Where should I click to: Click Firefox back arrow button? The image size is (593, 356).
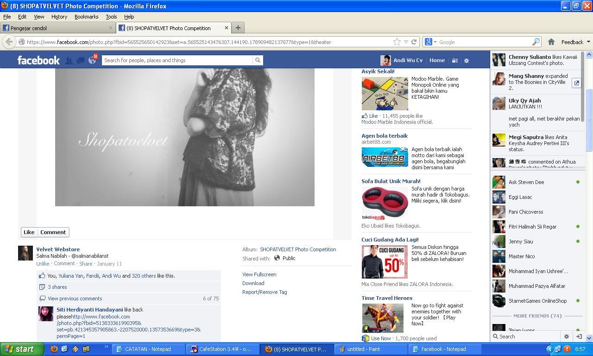pos(9,42)
